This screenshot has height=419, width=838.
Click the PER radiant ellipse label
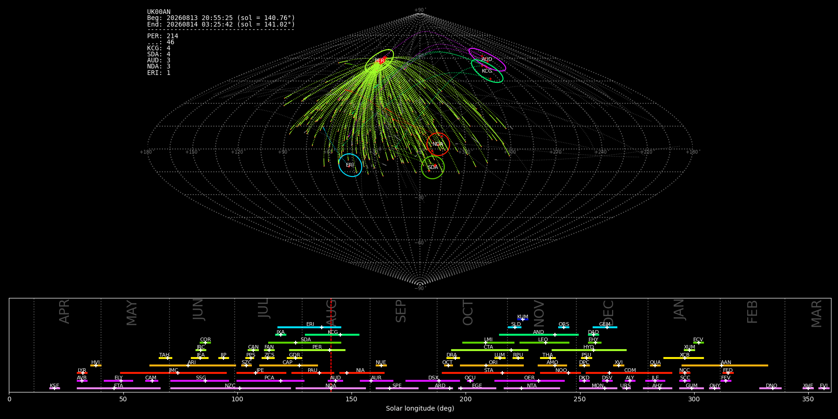(379, 61)
